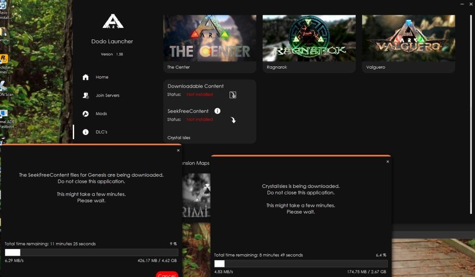This screenshot has height=277, width=475.
Task: Click the "Dodo Launcher" title text
Action: (x=112, y=41)
